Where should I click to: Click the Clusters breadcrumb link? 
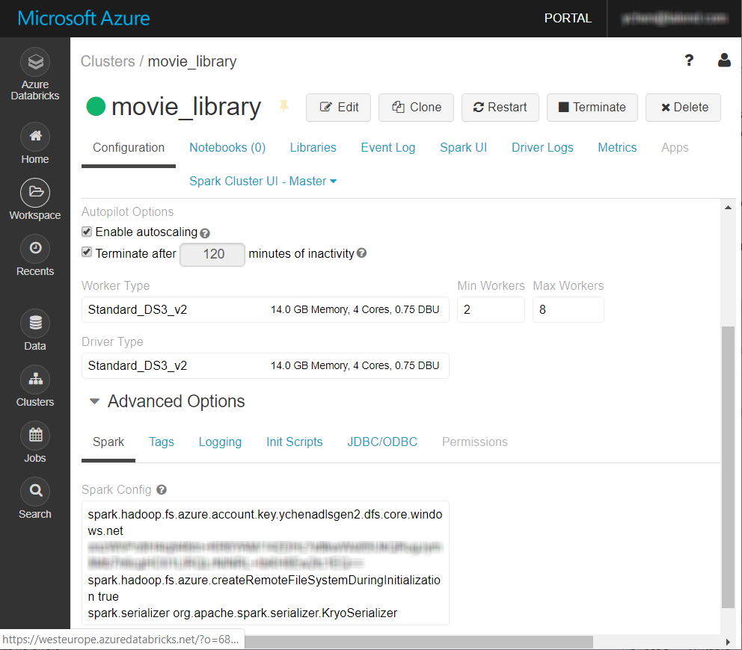point(108,61)
